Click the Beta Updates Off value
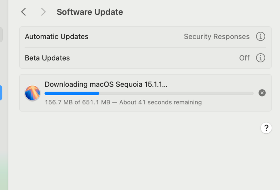Image resolution: width=280 pixels, height=190 pixels. click(x=244, y=58)
